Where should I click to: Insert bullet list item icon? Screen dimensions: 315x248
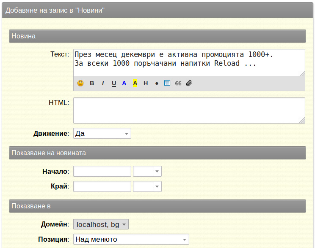157,84
